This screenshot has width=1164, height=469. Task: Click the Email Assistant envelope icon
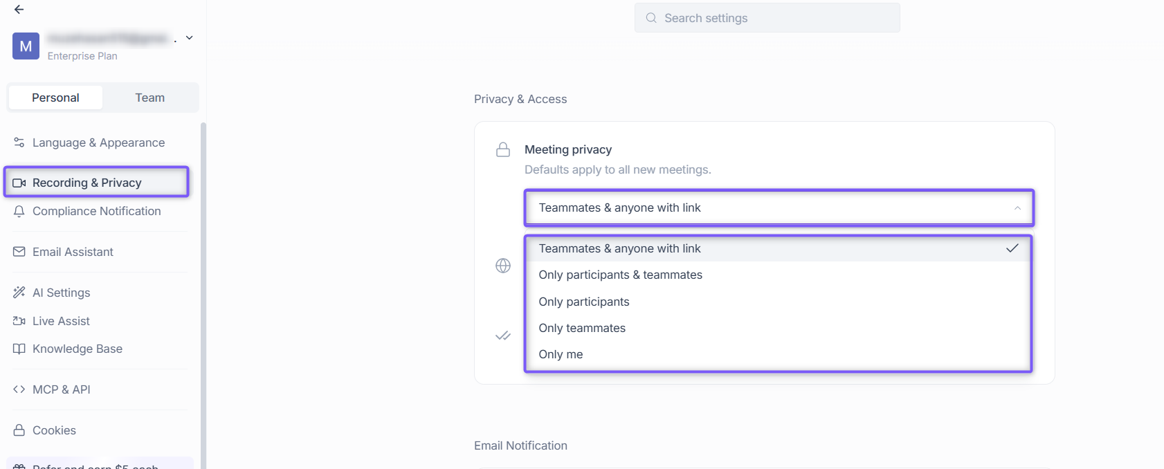[x=19, y=252]
